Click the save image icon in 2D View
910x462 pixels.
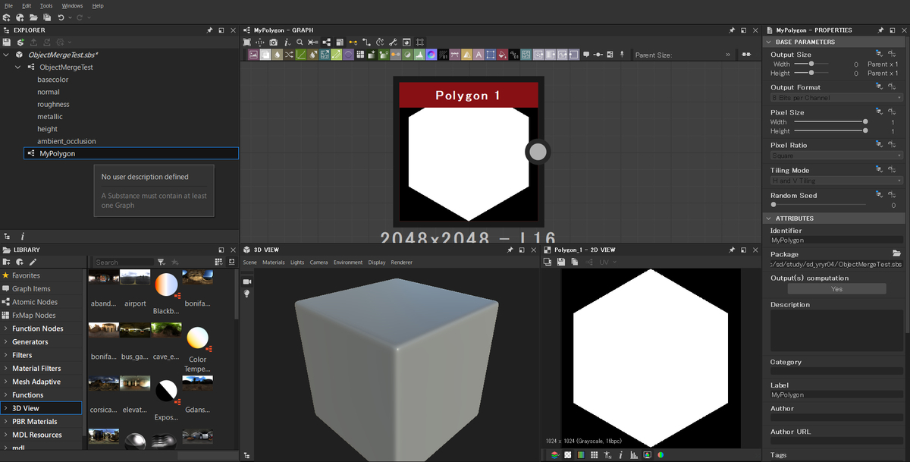pos(560,262)
